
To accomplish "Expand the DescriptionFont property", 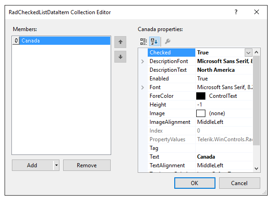I will (x=143, y=61).
